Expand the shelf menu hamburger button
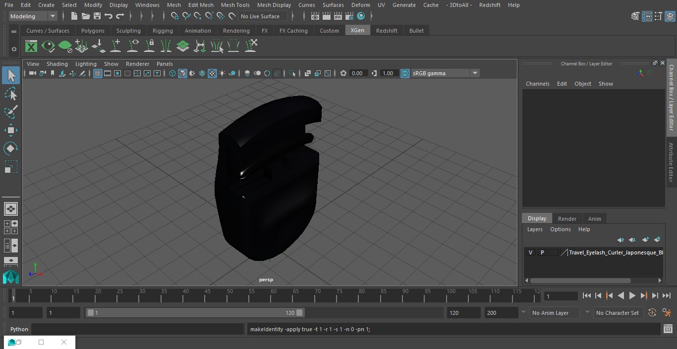 [x=14, y=31]
